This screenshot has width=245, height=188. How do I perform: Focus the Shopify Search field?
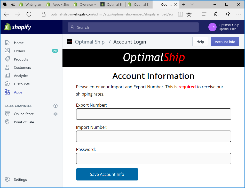coord(133,27)
